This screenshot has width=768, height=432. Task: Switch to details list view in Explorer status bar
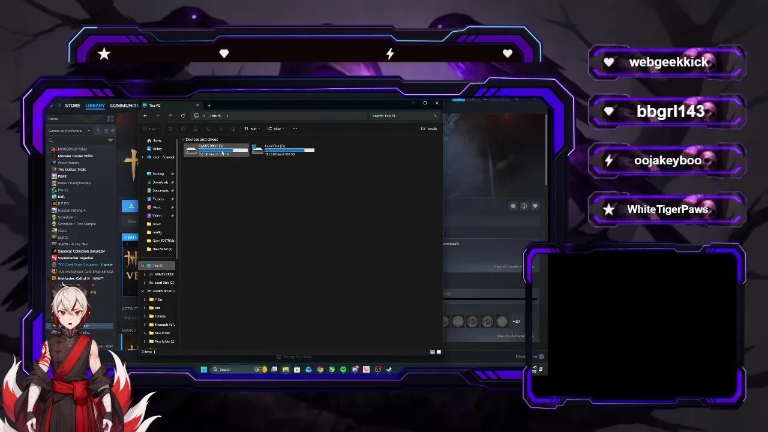(433, 352)
